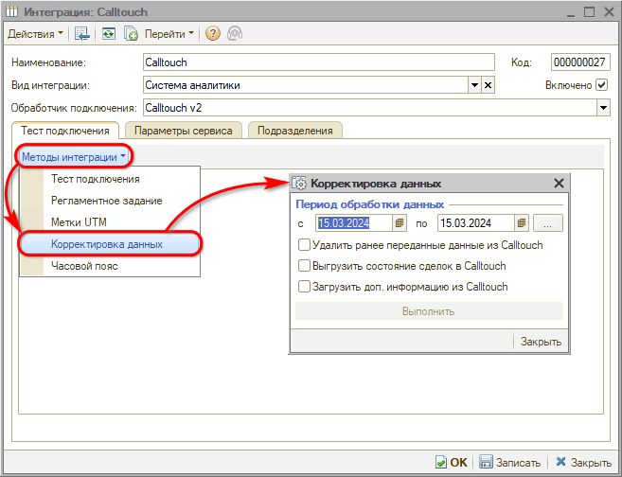The width and height of the screenshot is (622, 477).
Task: Click the find-in-list toolbar icon
Action: coord(82,34)
